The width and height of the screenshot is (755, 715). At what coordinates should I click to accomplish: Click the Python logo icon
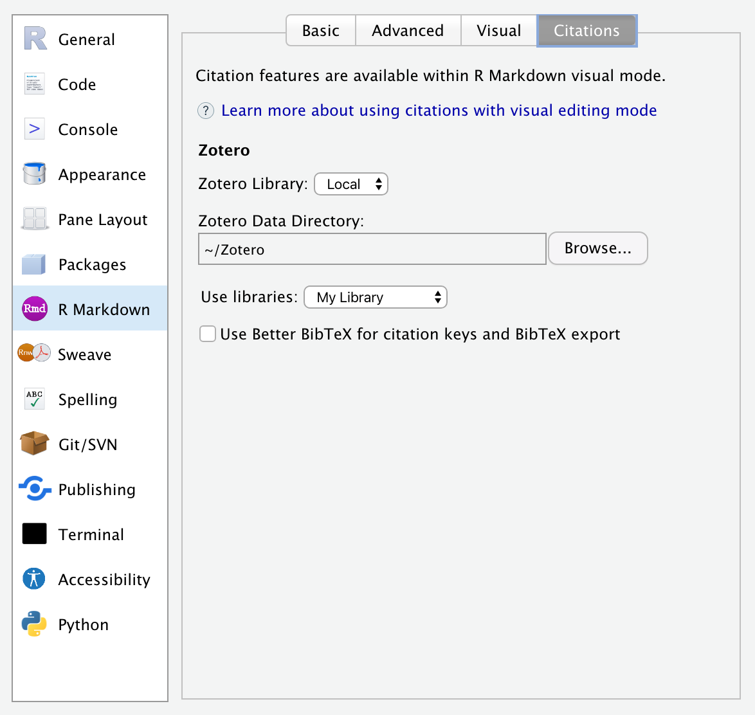point(35,624)
